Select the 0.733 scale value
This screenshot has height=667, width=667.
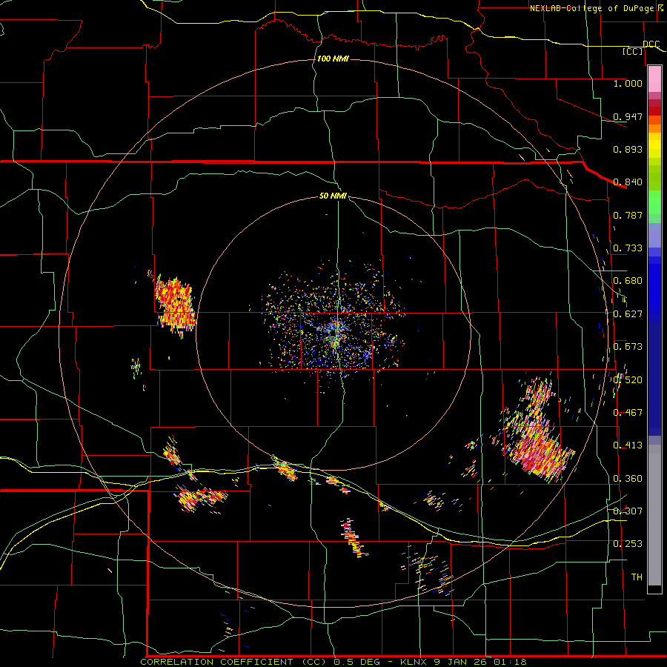point(628,248)
